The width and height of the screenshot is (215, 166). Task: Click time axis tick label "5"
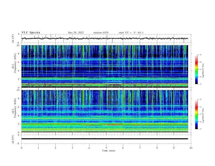coord(106,148)
